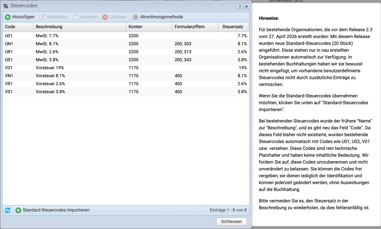Sort by the Code column header
Viewport: 381px width, 229px height.
coord(18,27)
